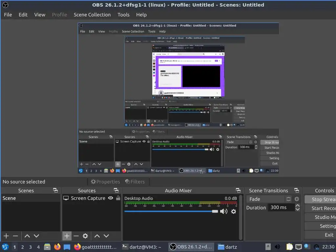Open the clipboard tray icon
Image resolution: width=336 pixels, height=252 pixels.
point(289,247)
